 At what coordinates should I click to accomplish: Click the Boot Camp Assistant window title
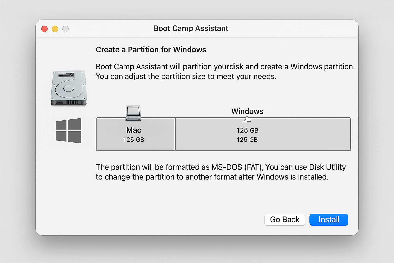coord(191,28)
